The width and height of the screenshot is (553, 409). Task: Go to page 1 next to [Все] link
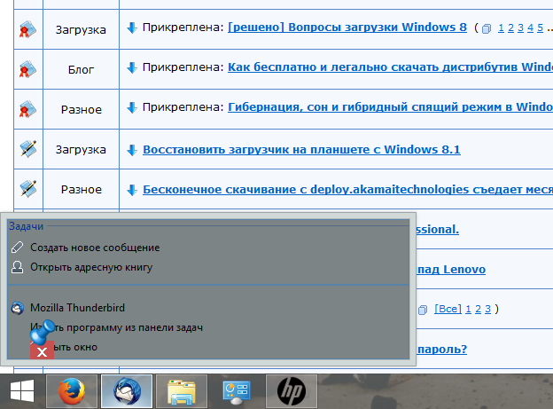click(x=468, y=310)
